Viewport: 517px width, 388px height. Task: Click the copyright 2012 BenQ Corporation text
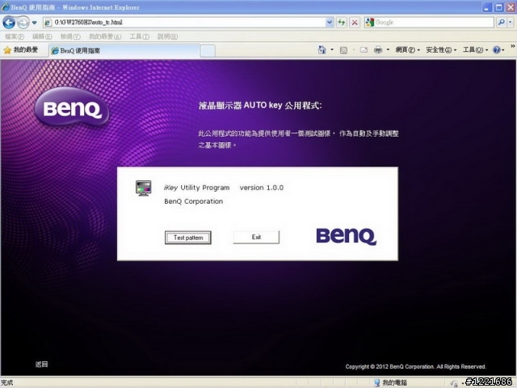point(416,366)
